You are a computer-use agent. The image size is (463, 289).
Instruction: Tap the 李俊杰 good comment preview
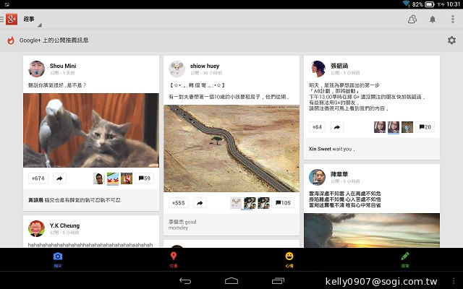point(231,225)
